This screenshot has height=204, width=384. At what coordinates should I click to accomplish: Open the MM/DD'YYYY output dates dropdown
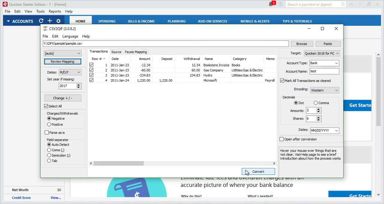click(x=325, y=130)
